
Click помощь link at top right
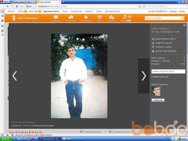tap(173, 11)
